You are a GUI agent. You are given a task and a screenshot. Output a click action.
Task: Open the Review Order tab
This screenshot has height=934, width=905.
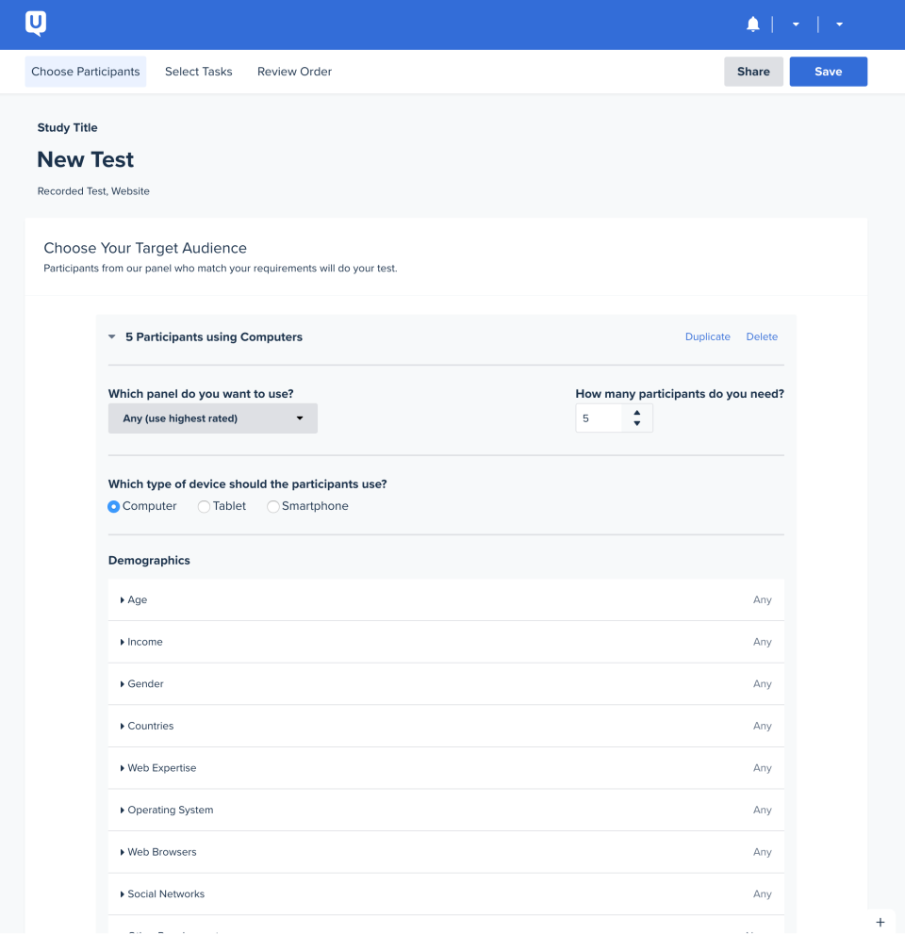point(293,71)
